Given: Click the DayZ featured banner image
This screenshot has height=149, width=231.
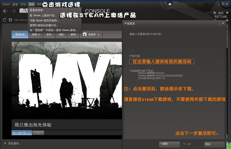Looking at the screenshot, I should click(x=67, y=82).
